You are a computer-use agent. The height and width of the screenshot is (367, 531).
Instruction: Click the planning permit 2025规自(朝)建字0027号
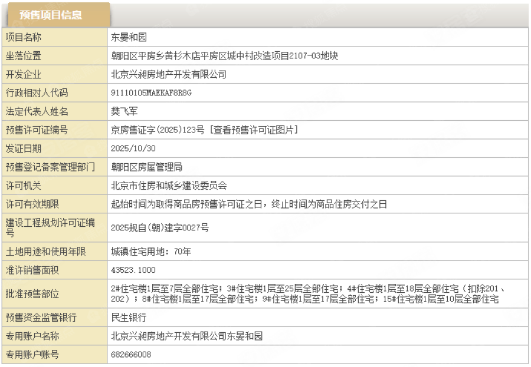tap(160, 227)
